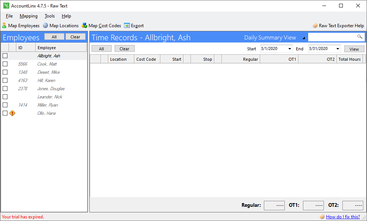Open the Tools menu
The image size is (367, 221).
pos(50,16)
